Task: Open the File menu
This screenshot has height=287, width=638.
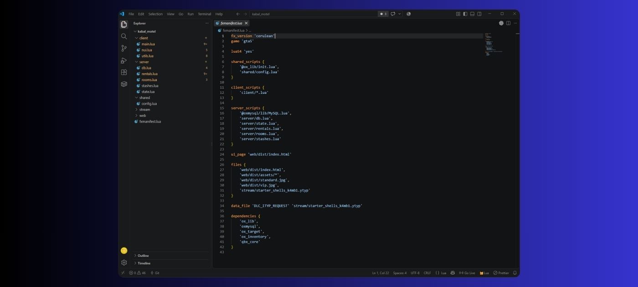Action: (131, 14)
